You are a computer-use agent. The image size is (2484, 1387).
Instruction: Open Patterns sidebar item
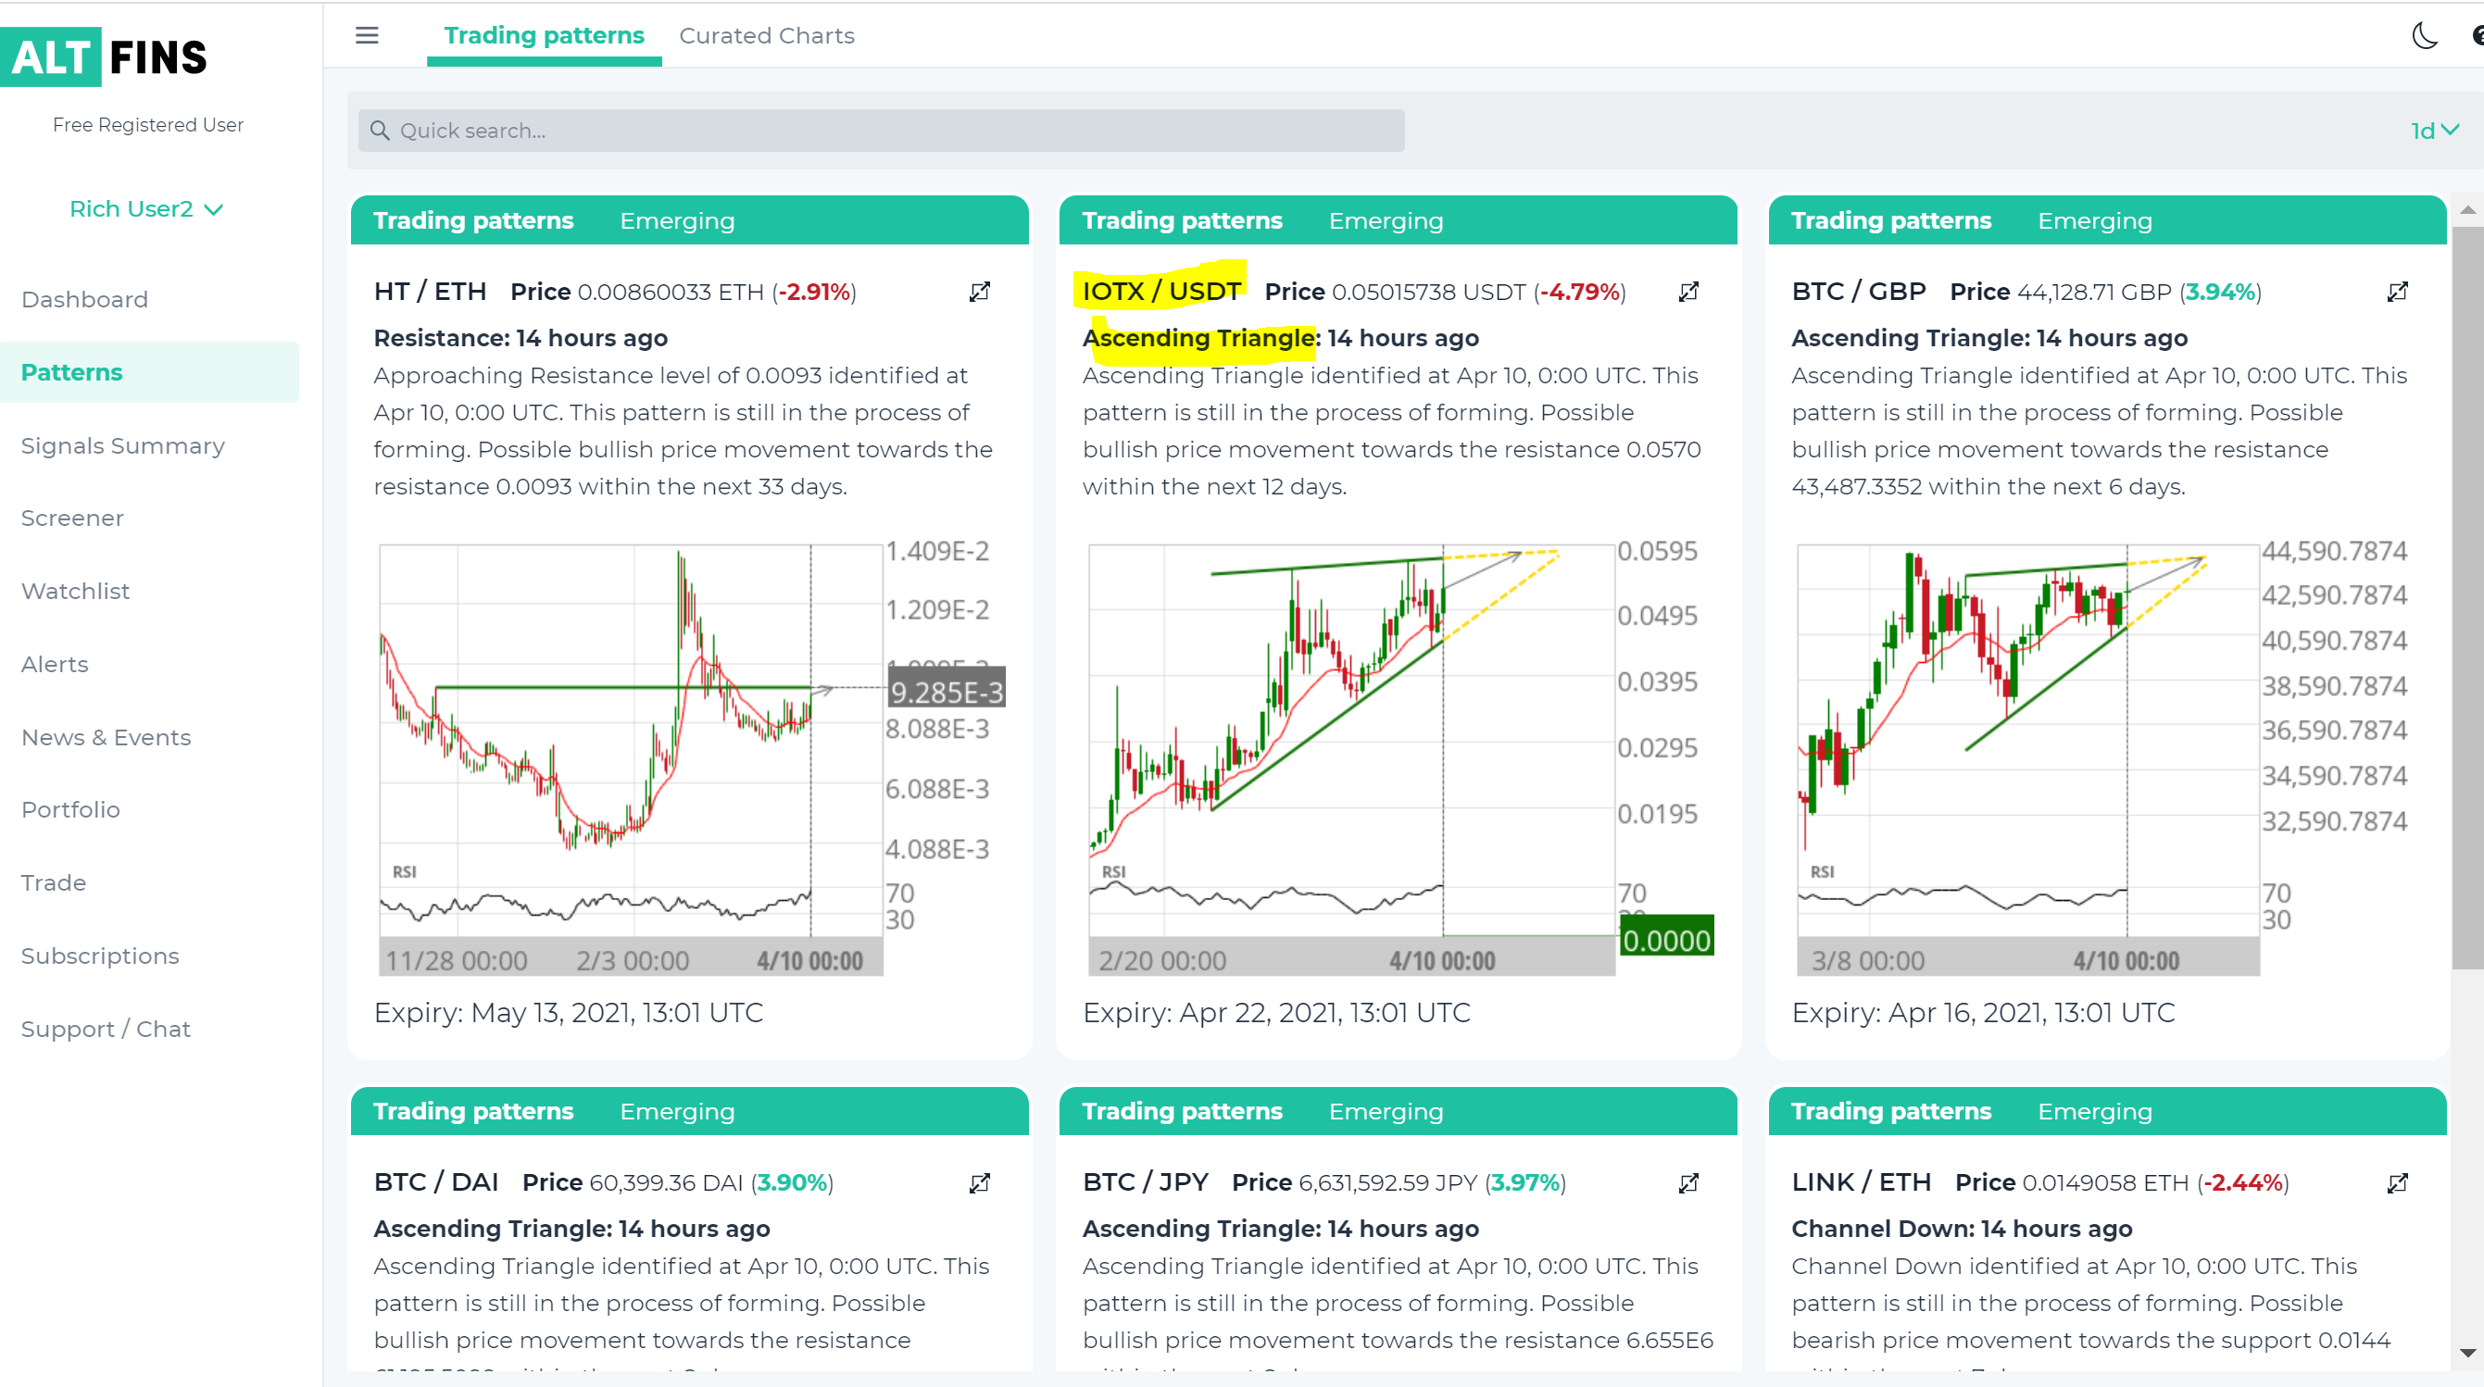149,372
